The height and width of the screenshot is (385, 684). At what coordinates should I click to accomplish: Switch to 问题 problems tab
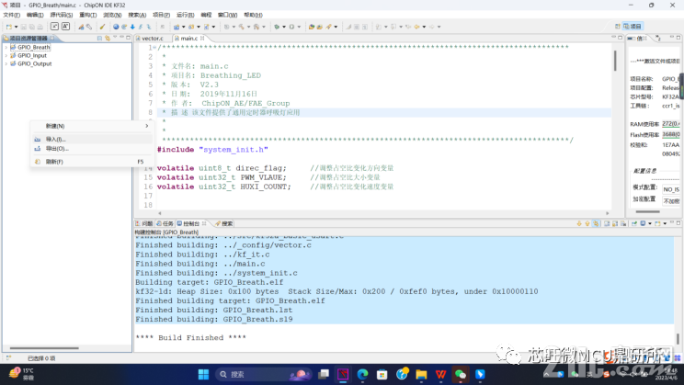coord(144,223)
